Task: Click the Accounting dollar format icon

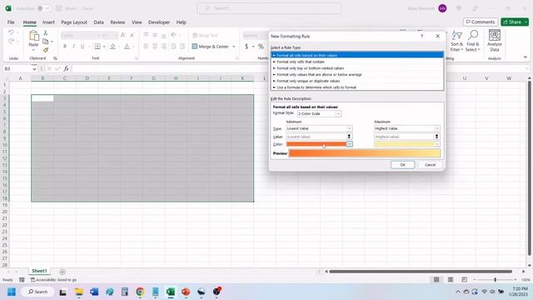Action: point(247,47)
